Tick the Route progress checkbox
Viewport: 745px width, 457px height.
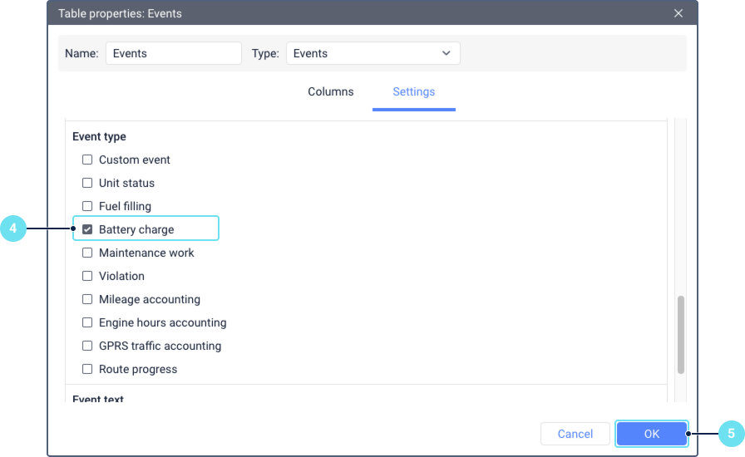[87, 369]
